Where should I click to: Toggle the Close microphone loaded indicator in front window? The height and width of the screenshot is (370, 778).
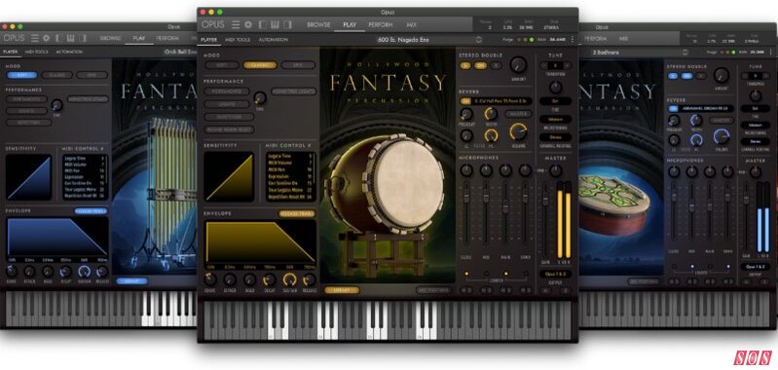click(x=466, y=274)
